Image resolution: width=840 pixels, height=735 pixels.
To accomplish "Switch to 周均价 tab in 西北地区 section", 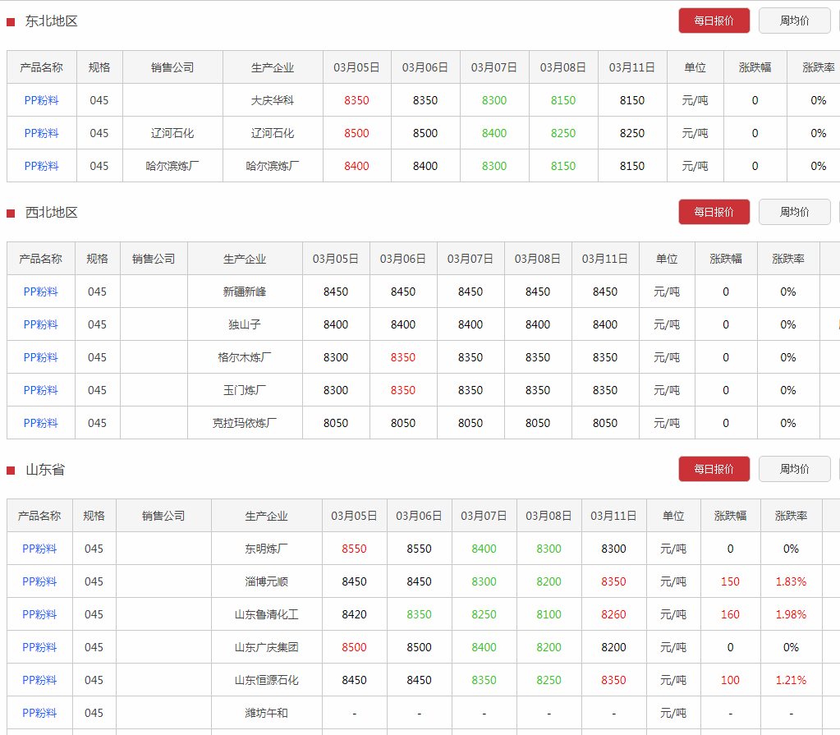I will (794, 212).
